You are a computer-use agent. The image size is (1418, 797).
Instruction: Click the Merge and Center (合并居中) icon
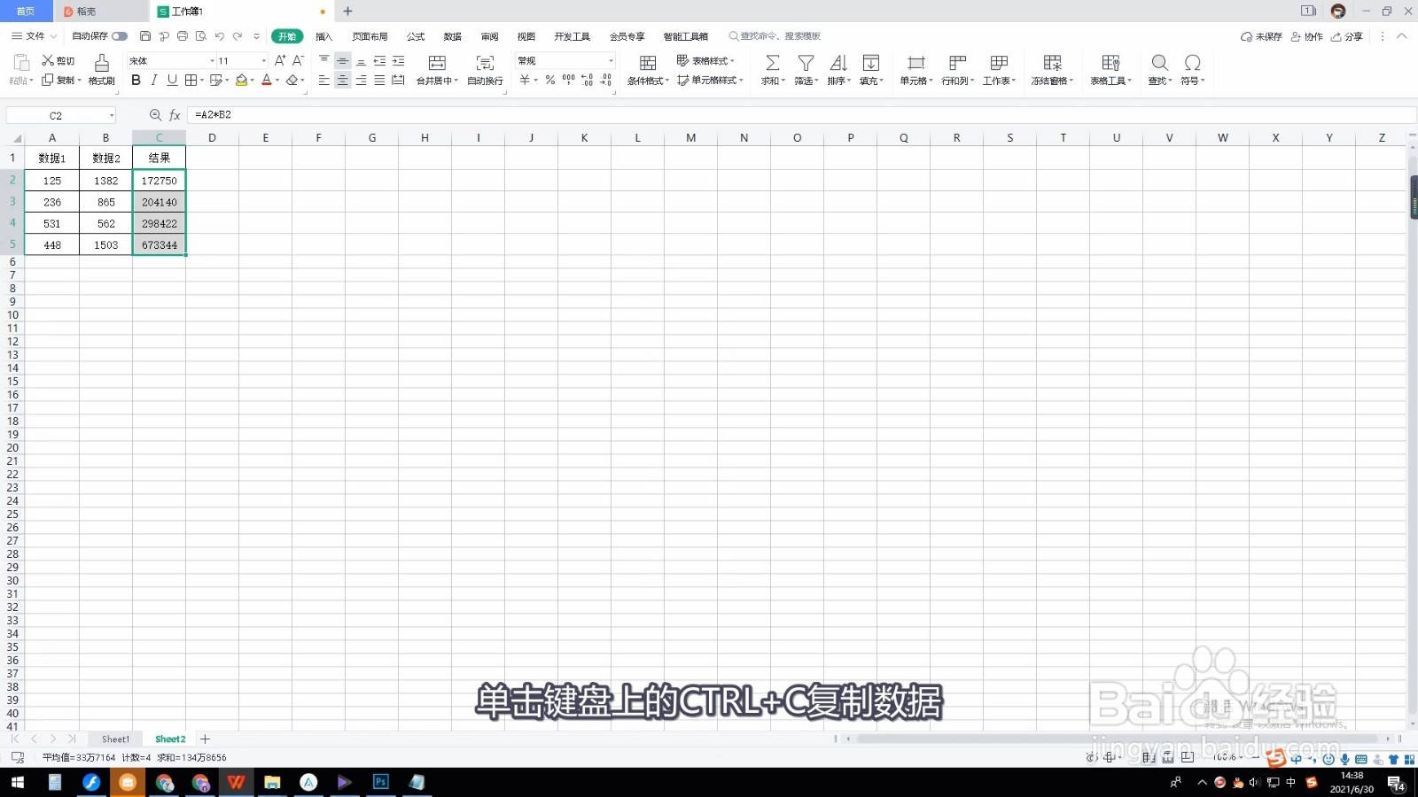(x=437, y=63)
